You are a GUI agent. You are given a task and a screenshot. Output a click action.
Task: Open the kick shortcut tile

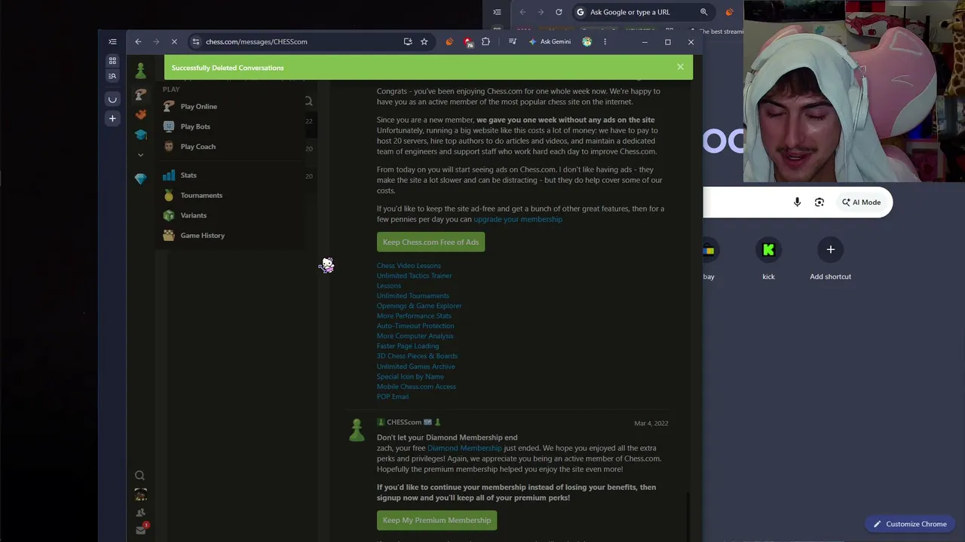click(x=768, y=258)
